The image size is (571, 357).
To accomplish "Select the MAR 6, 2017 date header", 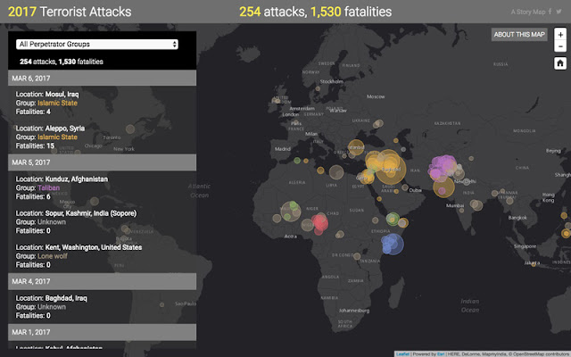I will pos(102,78).
